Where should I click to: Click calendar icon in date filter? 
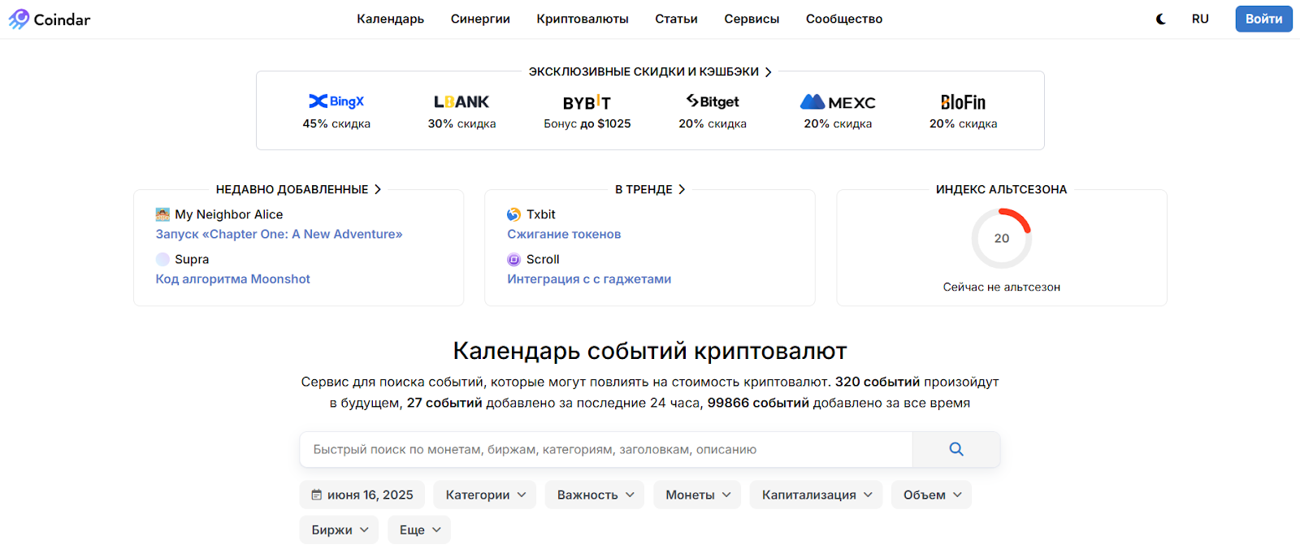317,495
